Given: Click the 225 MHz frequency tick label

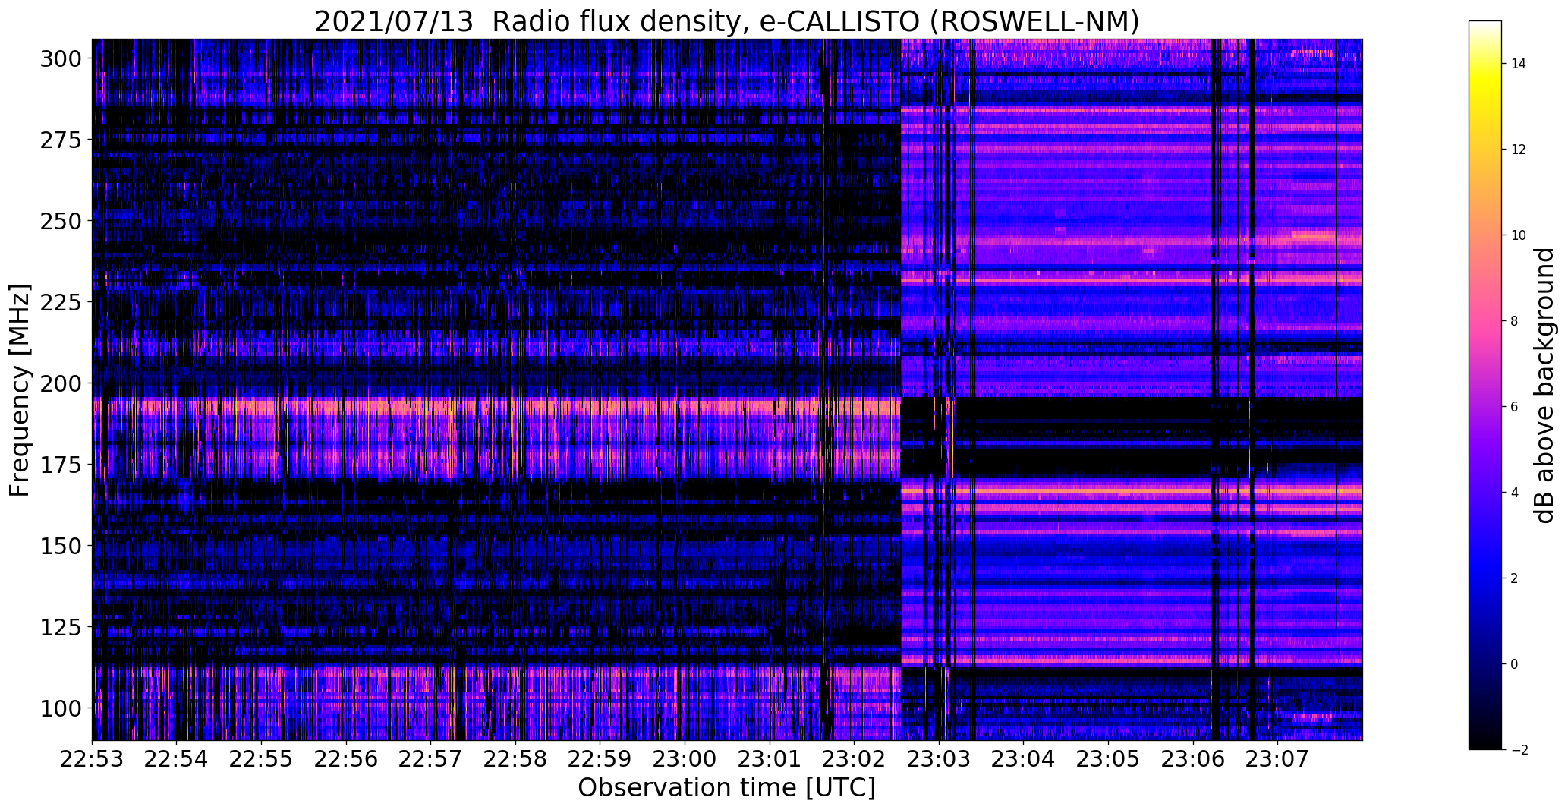Looking at the screenshot, I should [61, 302].
